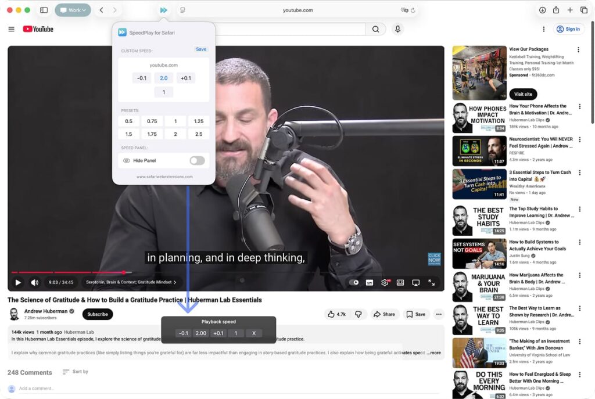The width and height of the screenshot is (595, 399).
Task: Enter fullscreen video mode
Action: (x=432, y=282)
